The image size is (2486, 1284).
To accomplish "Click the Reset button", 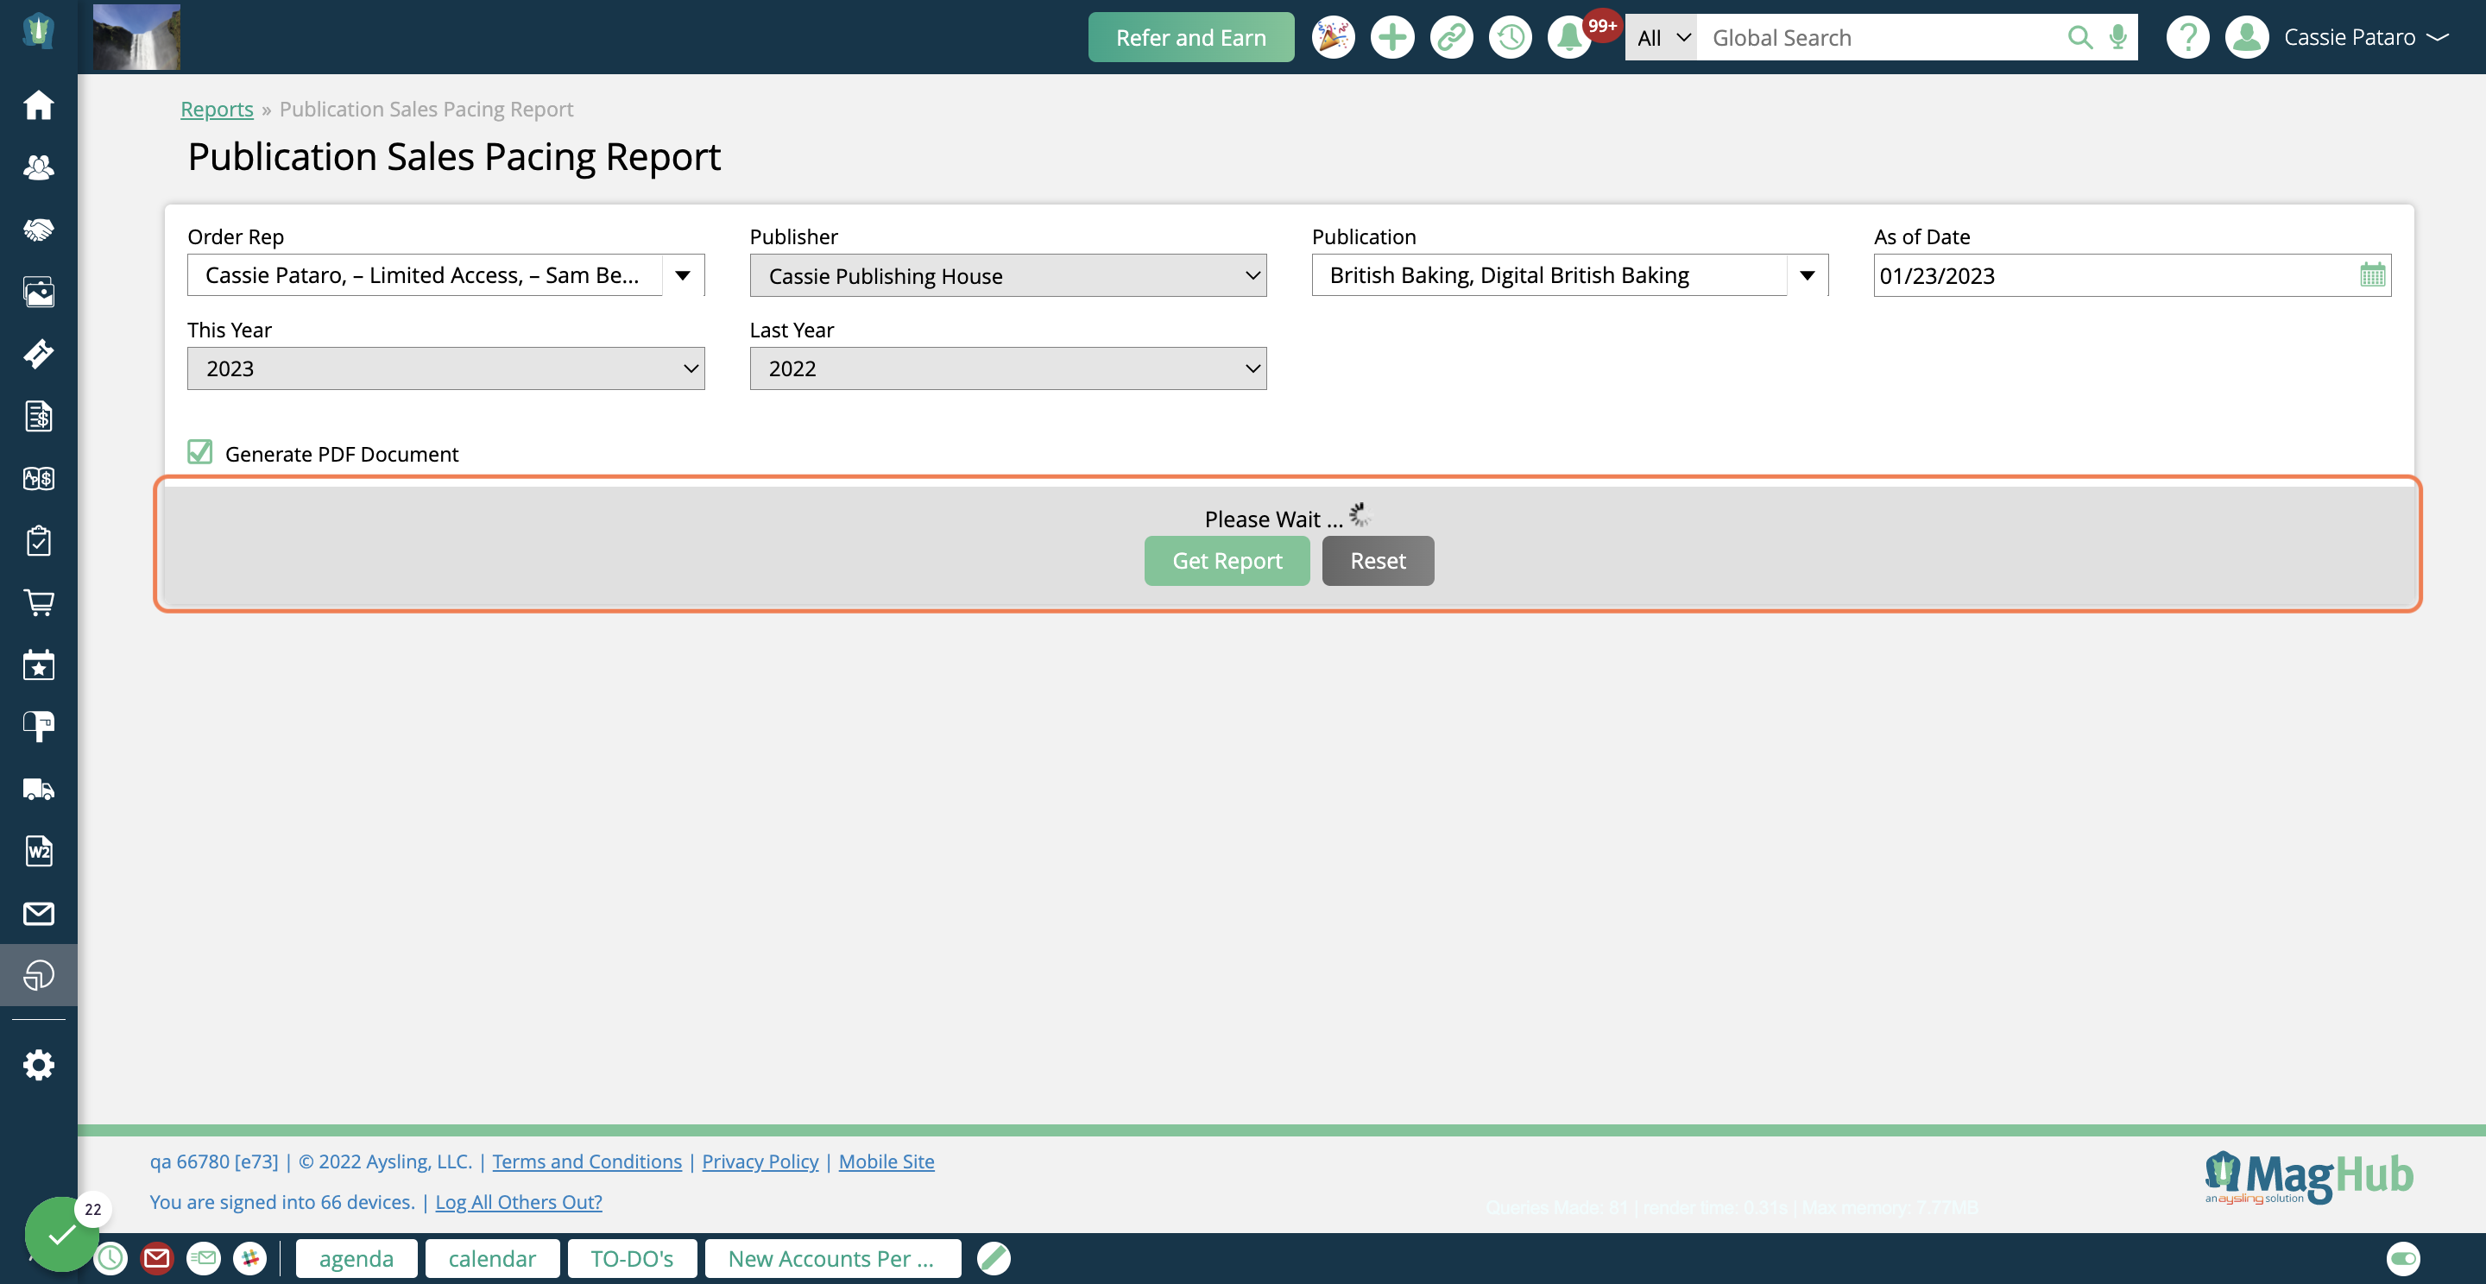I will (x=1378, y=558).
